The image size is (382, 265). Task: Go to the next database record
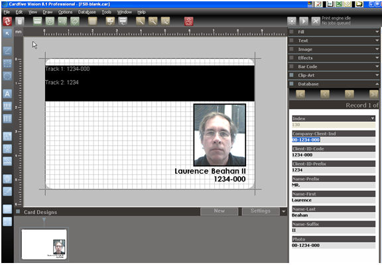point(350,94)
